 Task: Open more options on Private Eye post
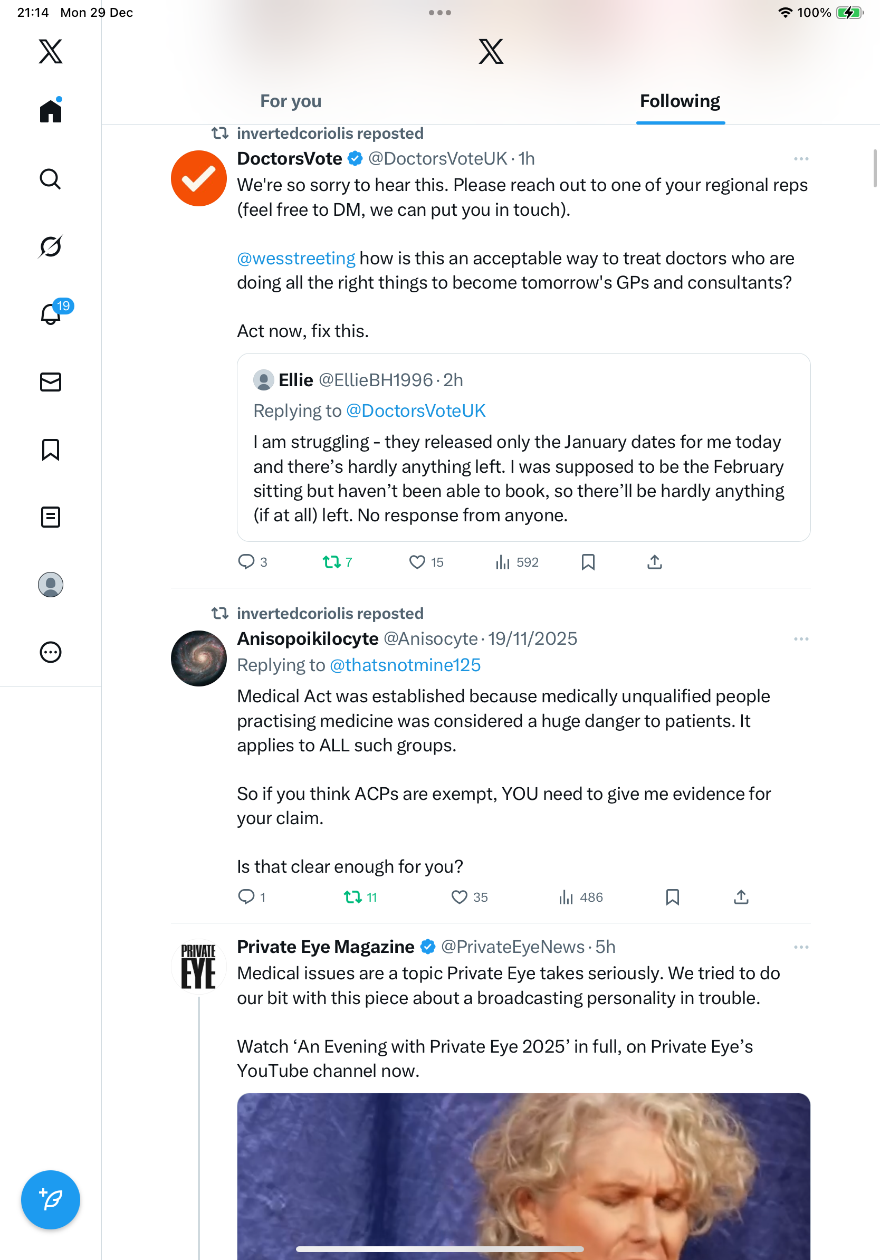point(801,948)
